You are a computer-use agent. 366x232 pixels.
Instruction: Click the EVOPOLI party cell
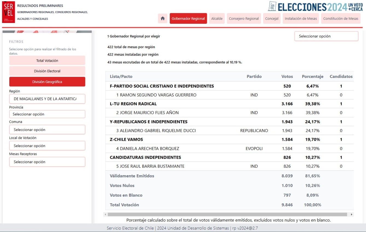coord(254,149)
